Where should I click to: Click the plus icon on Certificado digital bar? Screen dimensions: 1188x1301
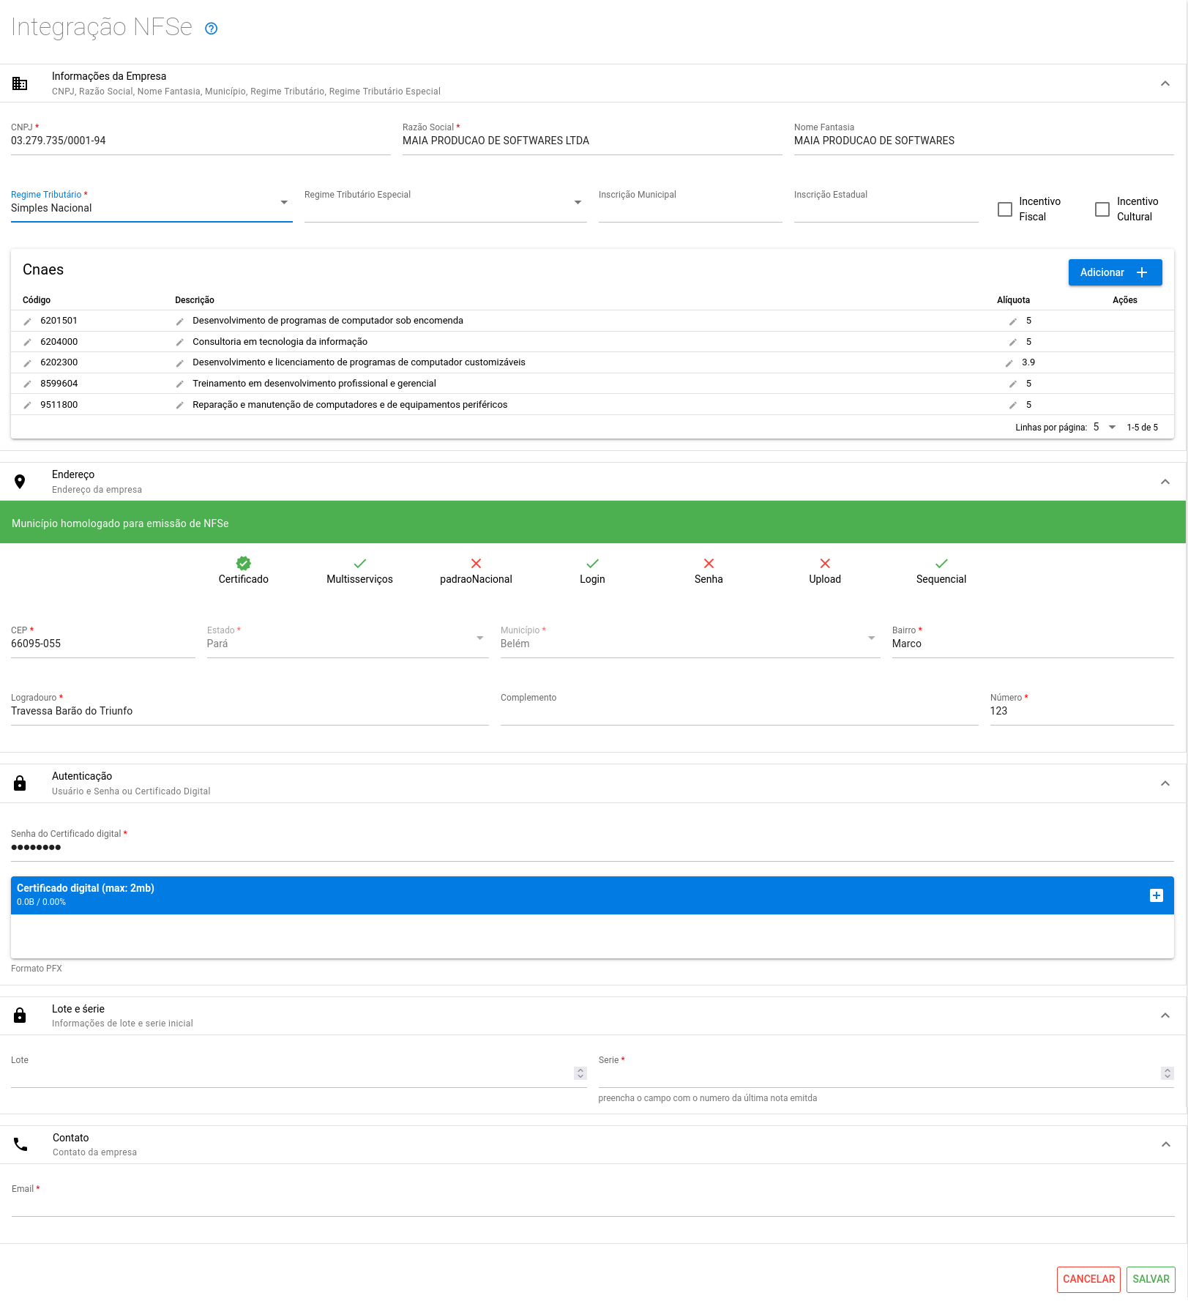(x=1156, y=895)
